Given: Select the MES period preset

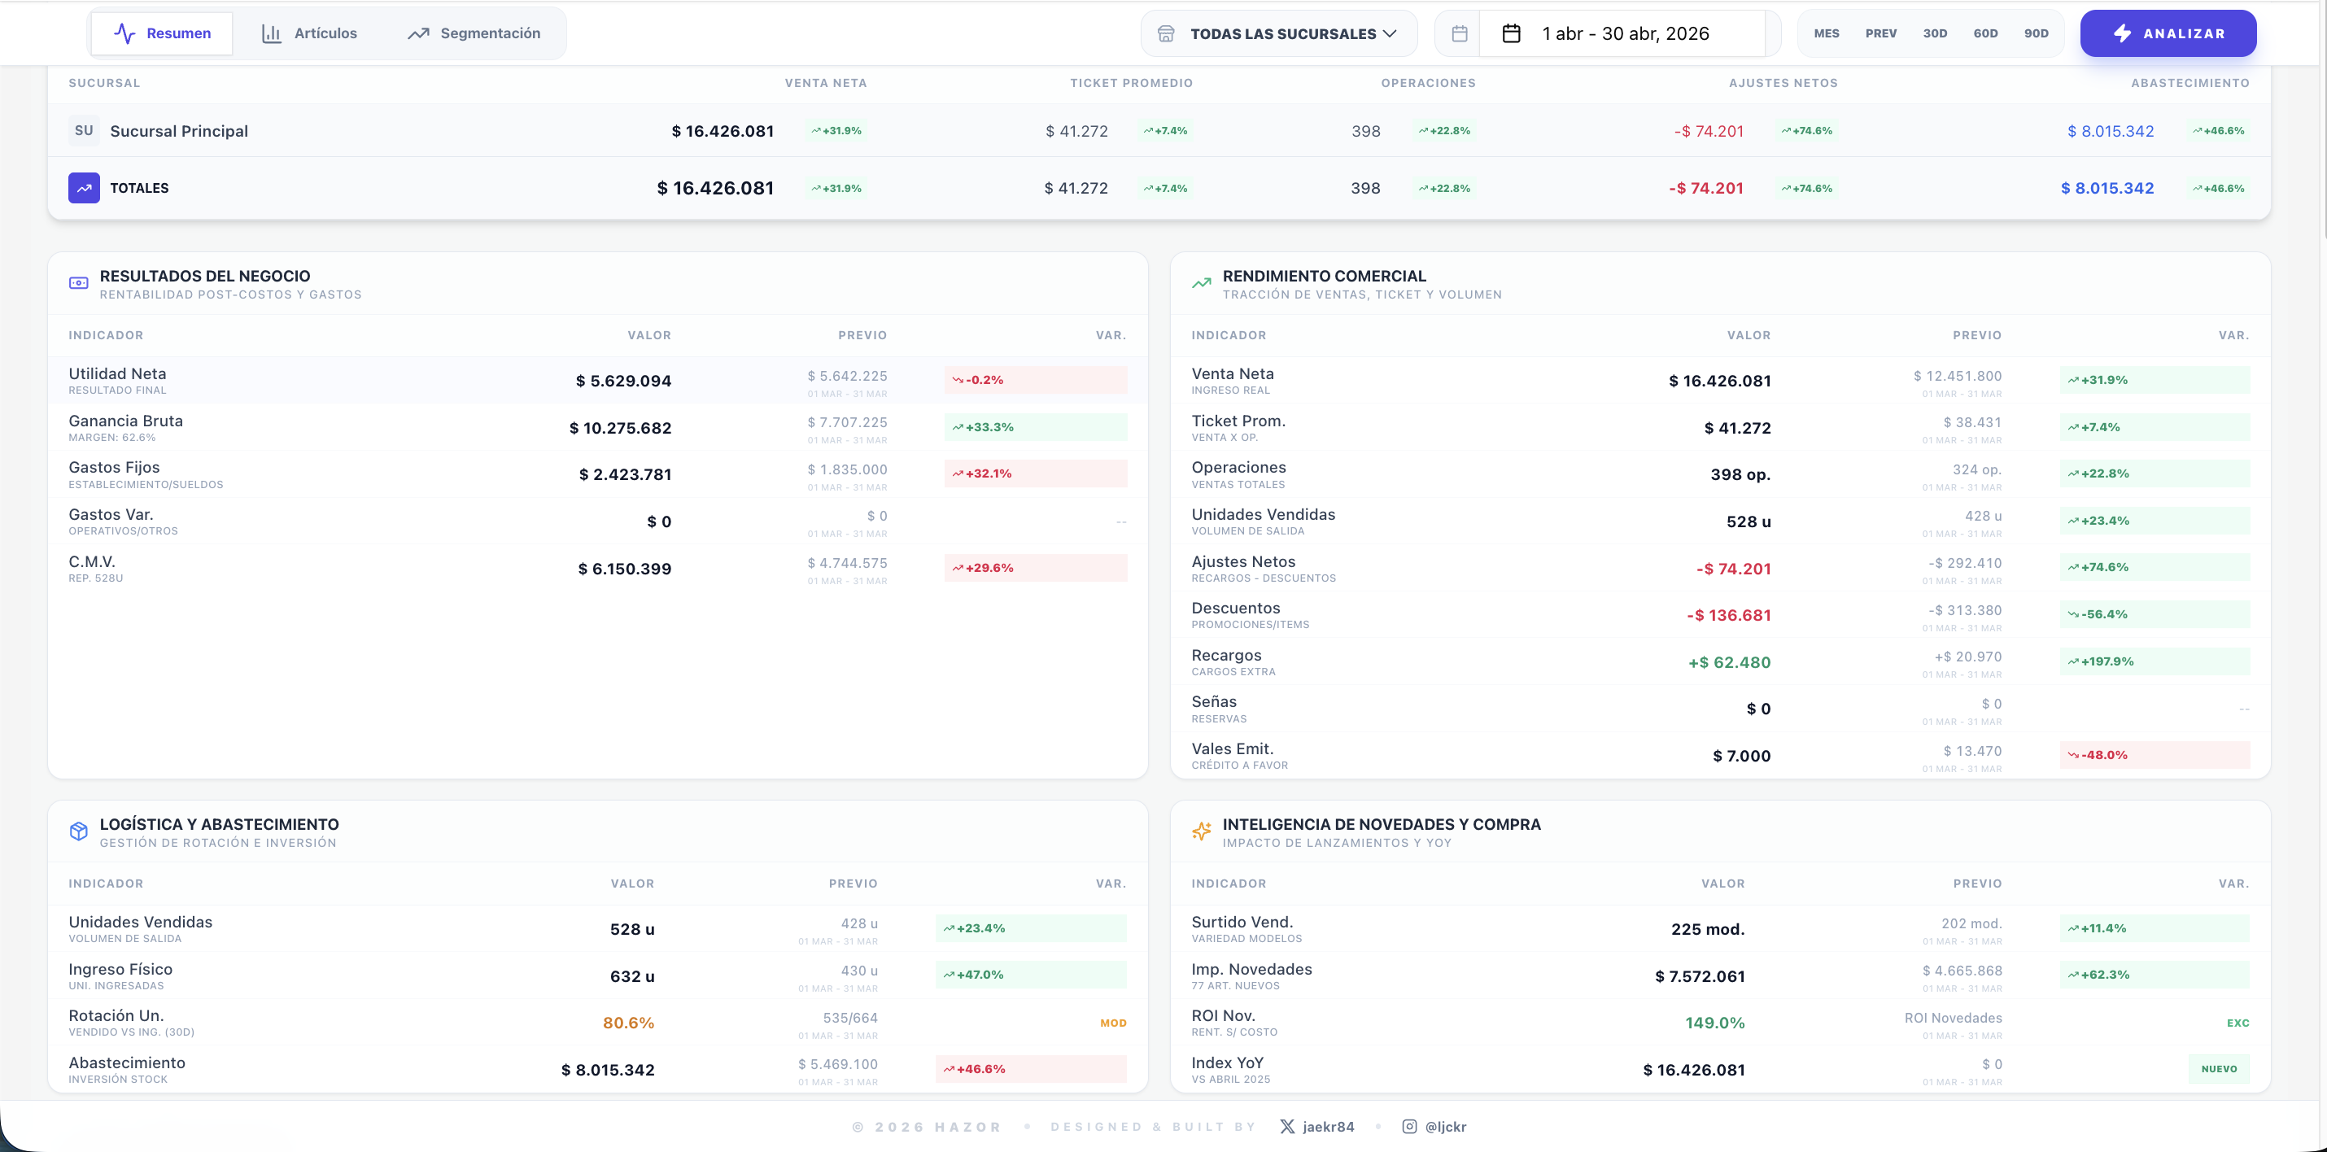Looking at the screenshot, I should (x=1827, y=33).
